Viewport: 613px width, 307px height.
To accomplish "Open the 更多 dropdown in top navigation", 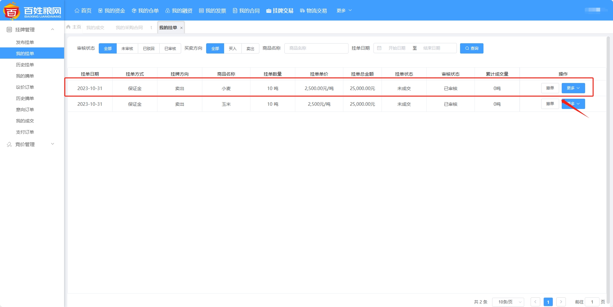I will pos(344,11).
